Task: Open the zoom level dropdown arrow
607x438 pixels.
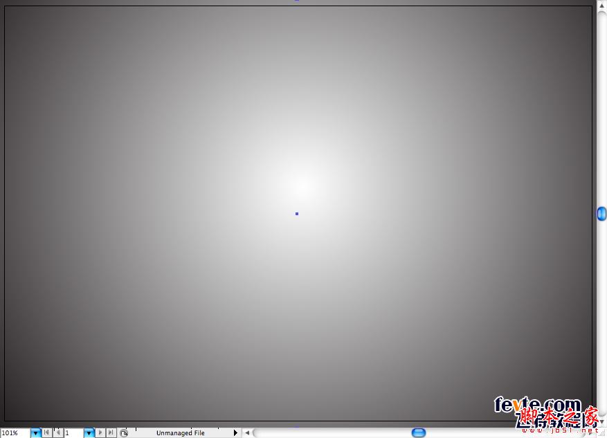Action: pyautogui.click(x=35, y=433)
